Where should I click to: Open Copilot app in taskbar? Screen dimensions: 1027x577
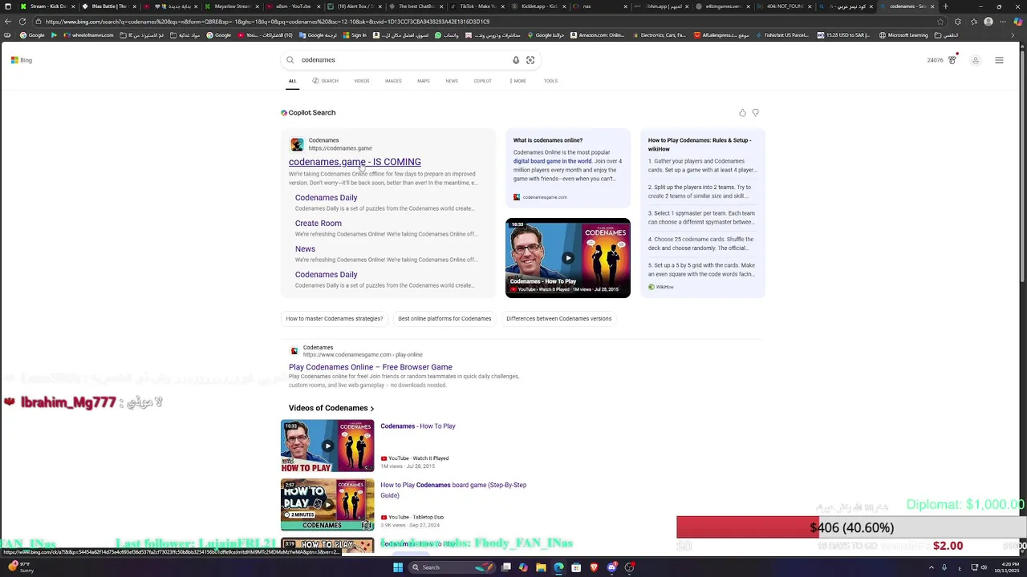524,567
